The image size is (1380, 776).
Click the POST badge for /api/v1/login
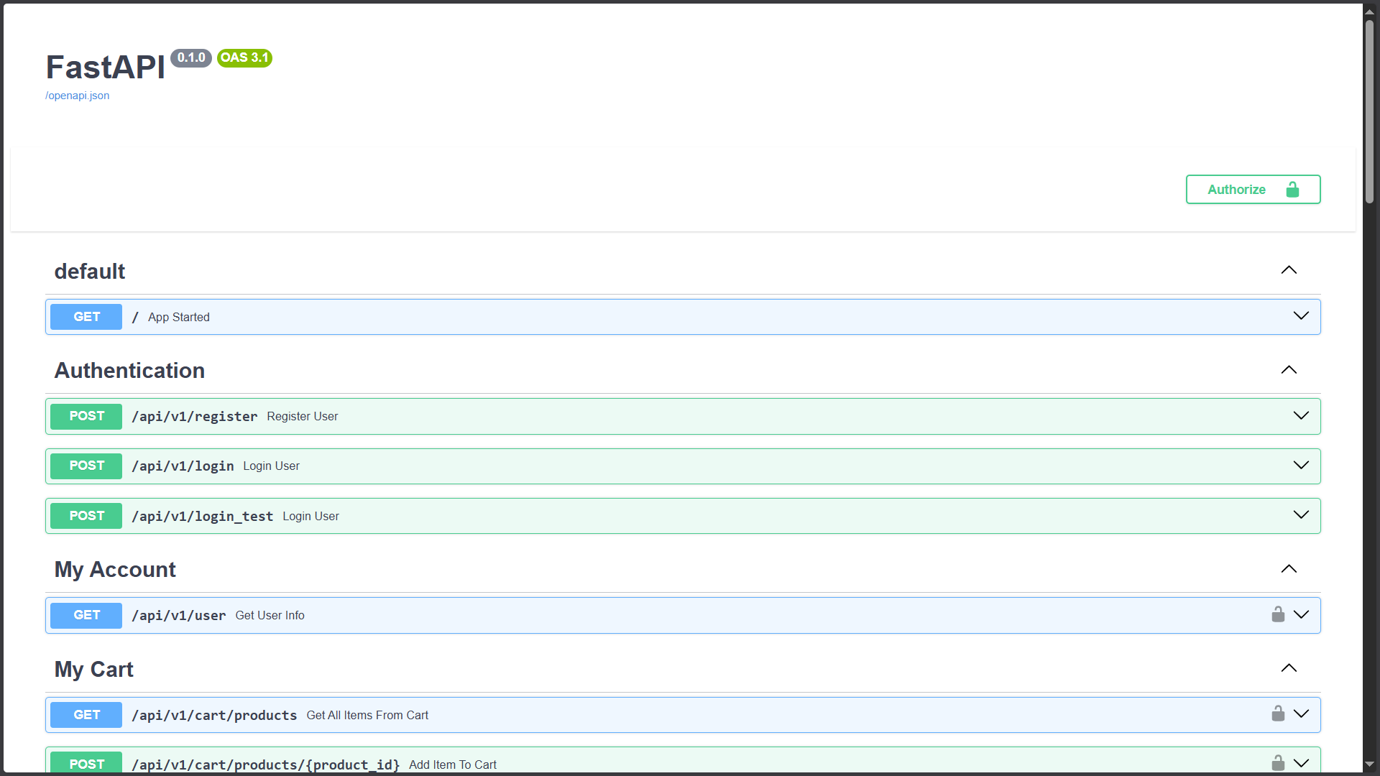pos(86,466)
